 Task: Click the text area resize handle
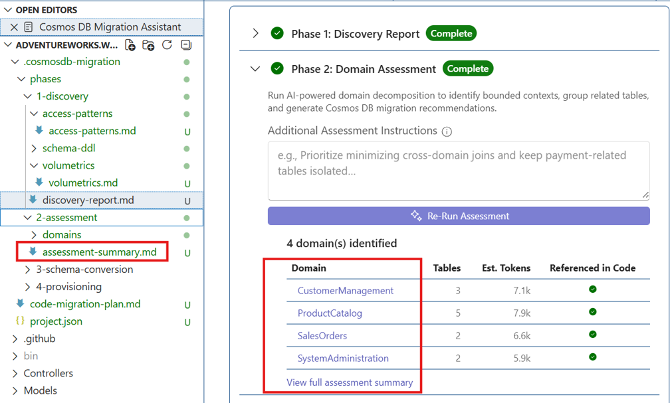tap(645, 195)
